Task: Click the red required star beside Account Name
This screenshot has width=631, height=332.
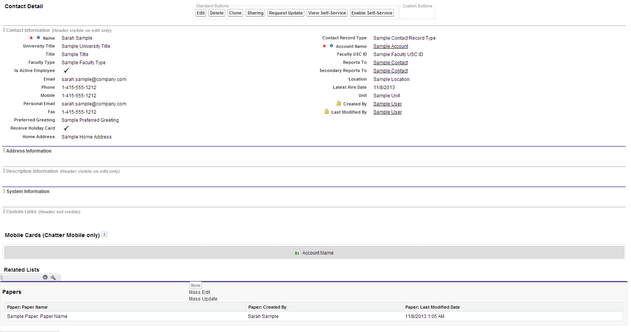Action: (324, 46)
